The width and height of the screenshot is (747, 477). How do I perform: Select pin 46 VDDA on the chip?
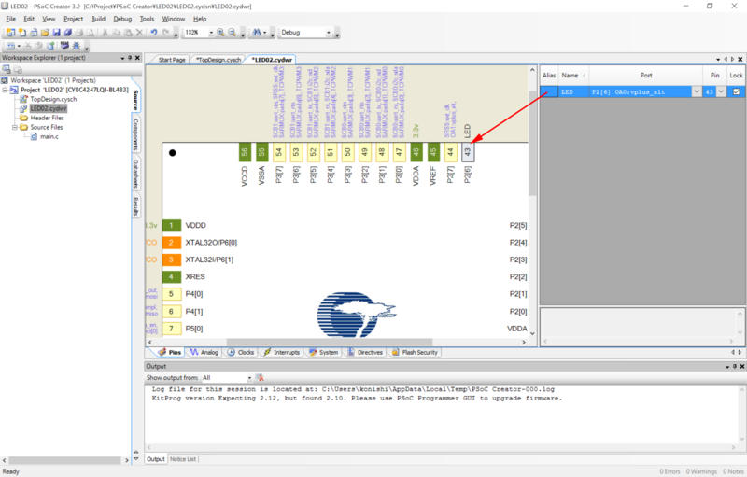416,152
